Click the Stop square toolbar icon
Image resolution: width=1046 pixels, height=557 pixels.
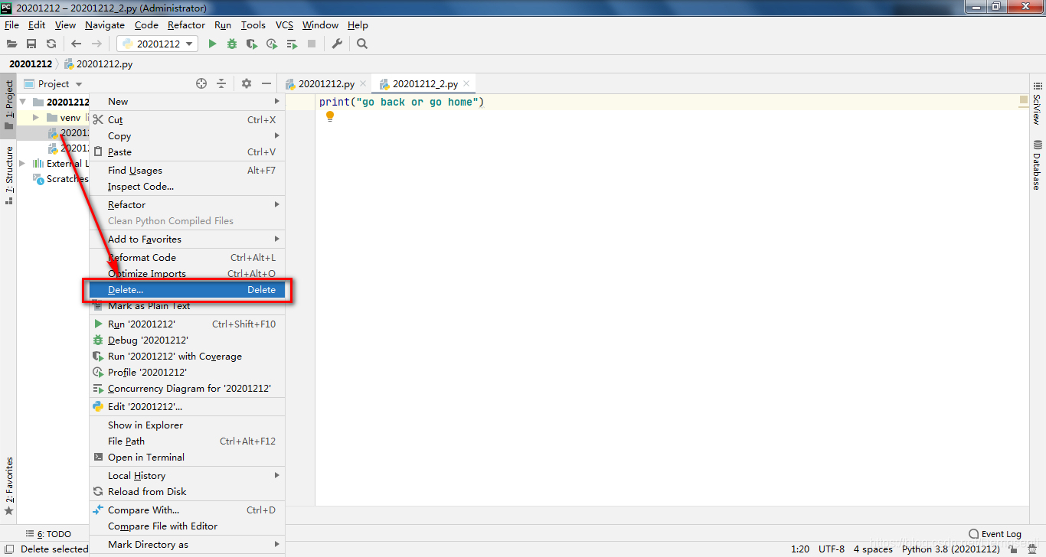[312, 44]
